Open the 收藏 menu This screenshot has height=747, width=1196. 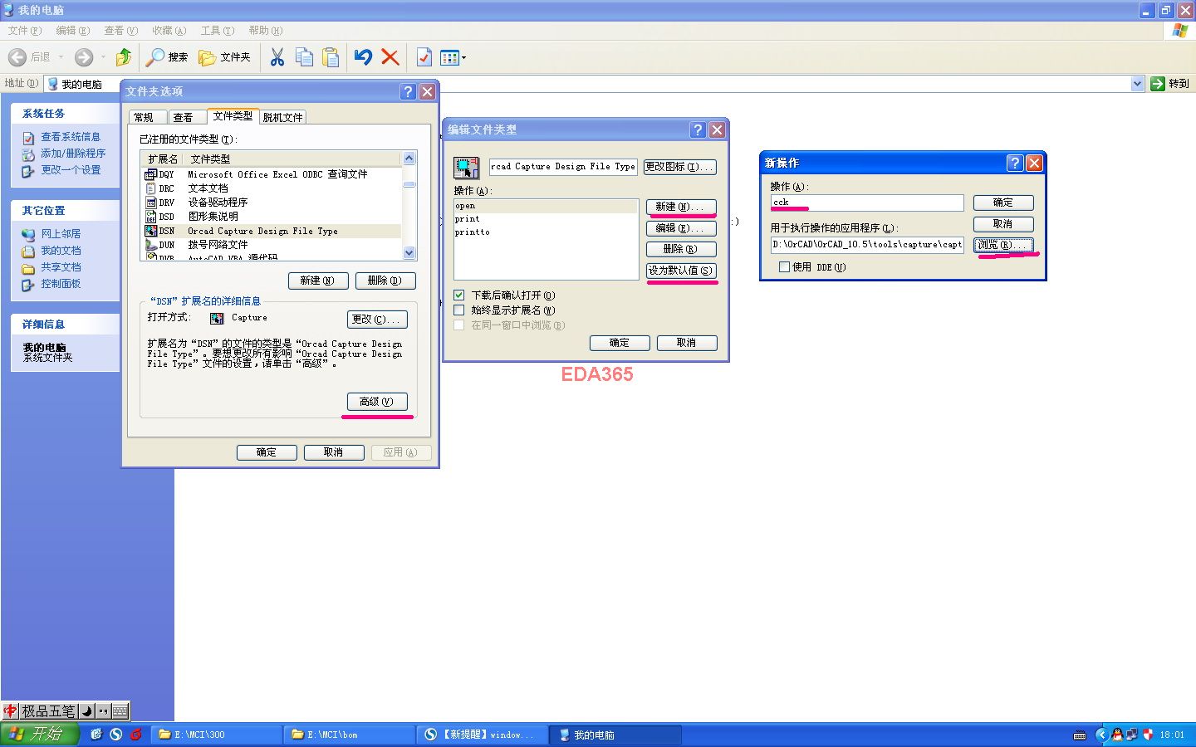[x=169, y=31]
